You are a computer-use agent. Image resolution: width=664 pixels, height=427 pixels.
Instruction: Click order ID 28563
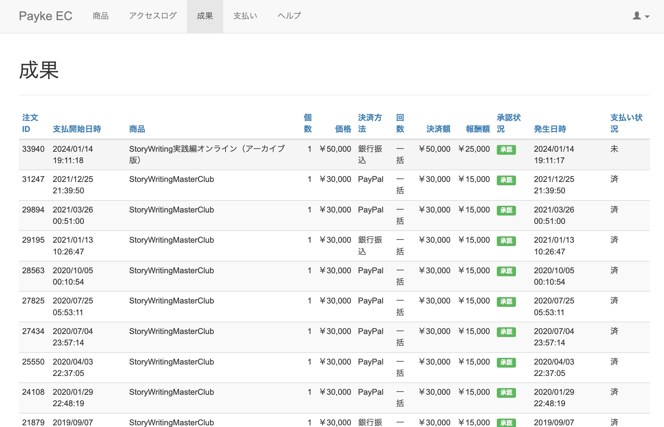click(x=33, y=271)
